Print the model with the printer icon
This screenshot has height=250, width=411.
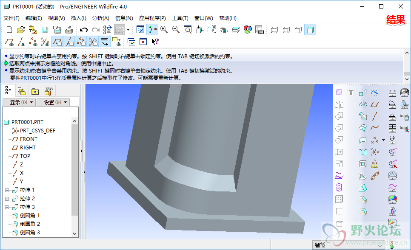[x=69, y=30]
